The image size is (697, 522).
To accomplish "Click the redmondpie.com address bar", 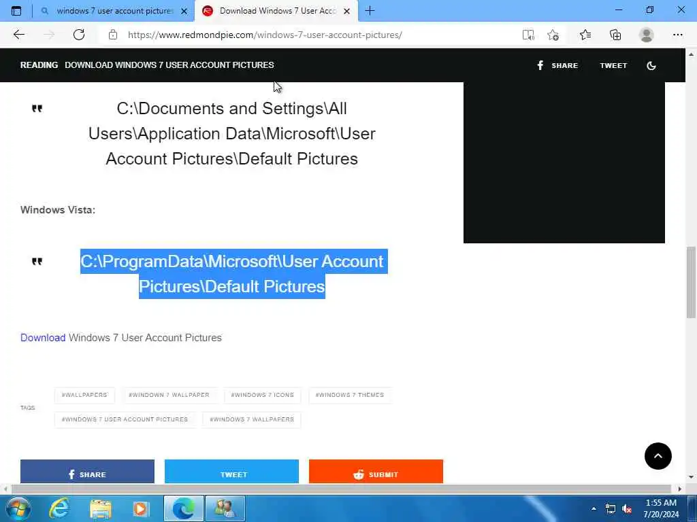I will click(265, 35).
